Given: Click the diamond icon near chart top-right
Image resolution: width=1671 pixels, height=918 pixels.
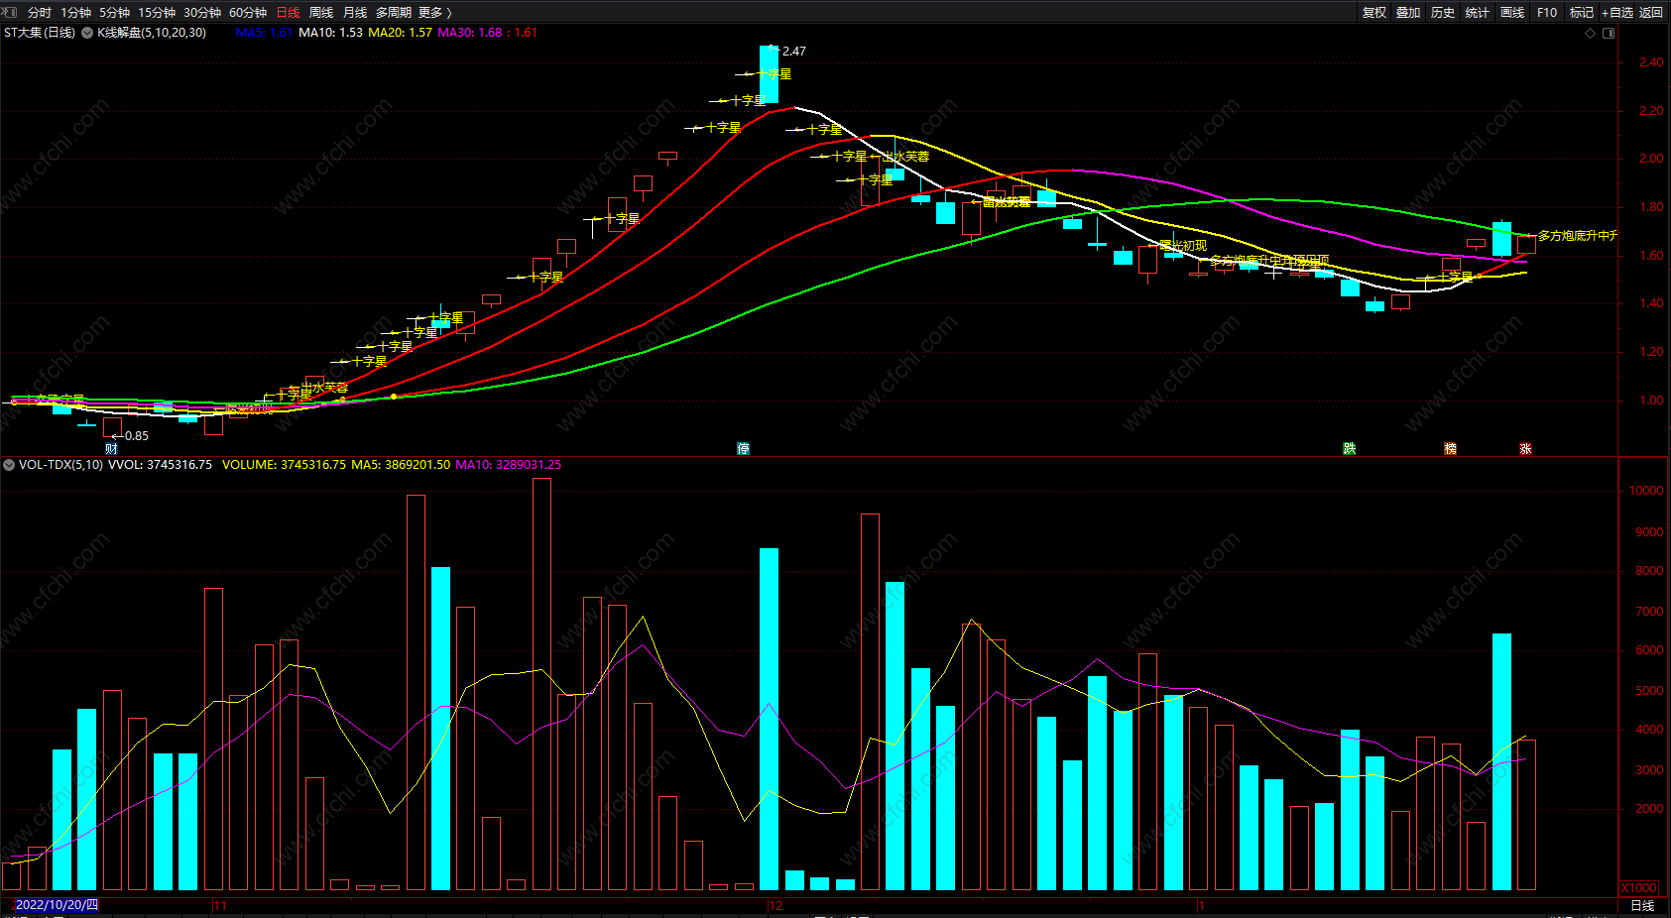Looking at the screenshot, I should coord(1591,33).
